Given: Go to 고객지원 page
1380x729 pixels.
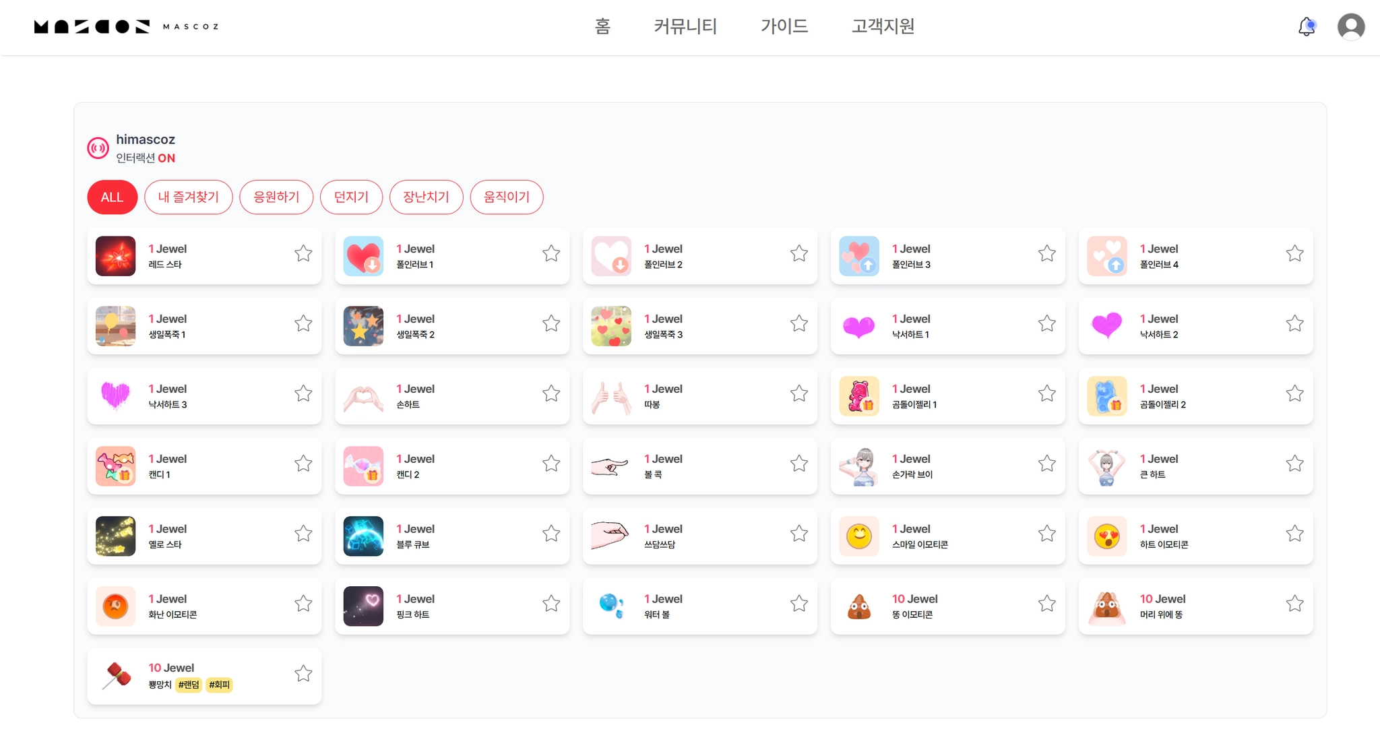Looking at the screenshot, I should [883, 26].
